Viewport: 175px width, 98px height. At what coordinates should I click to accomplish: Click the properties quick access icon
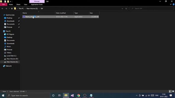point(5,1)
